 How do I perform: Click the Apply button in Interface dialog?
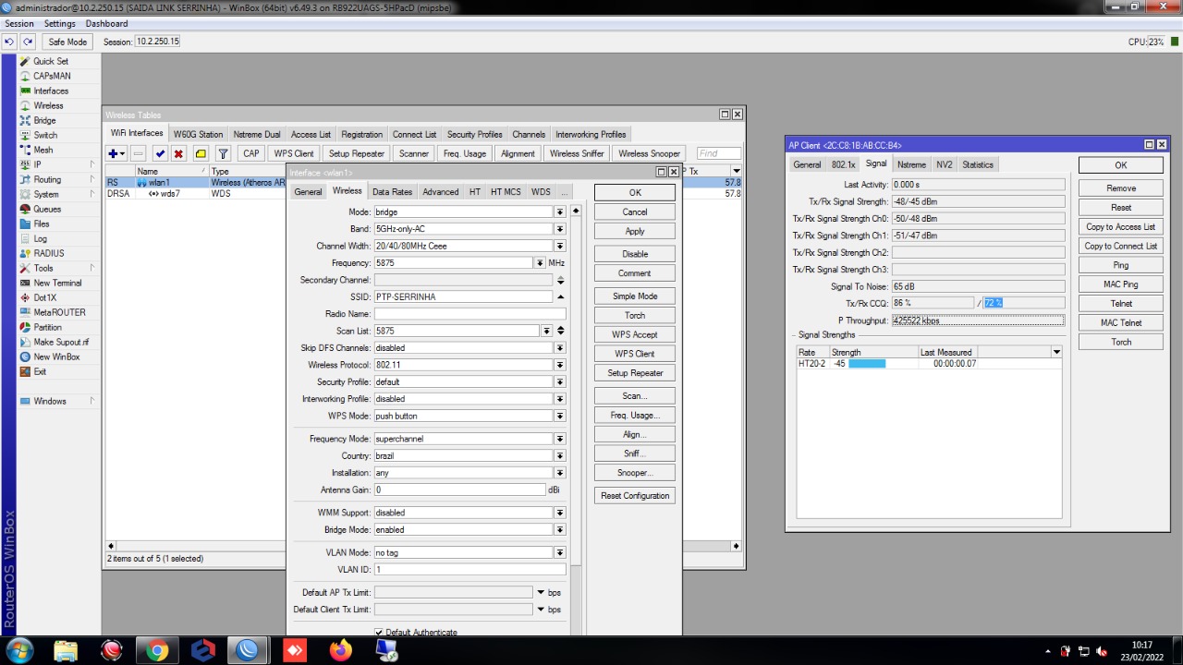(x=634, y=231)
